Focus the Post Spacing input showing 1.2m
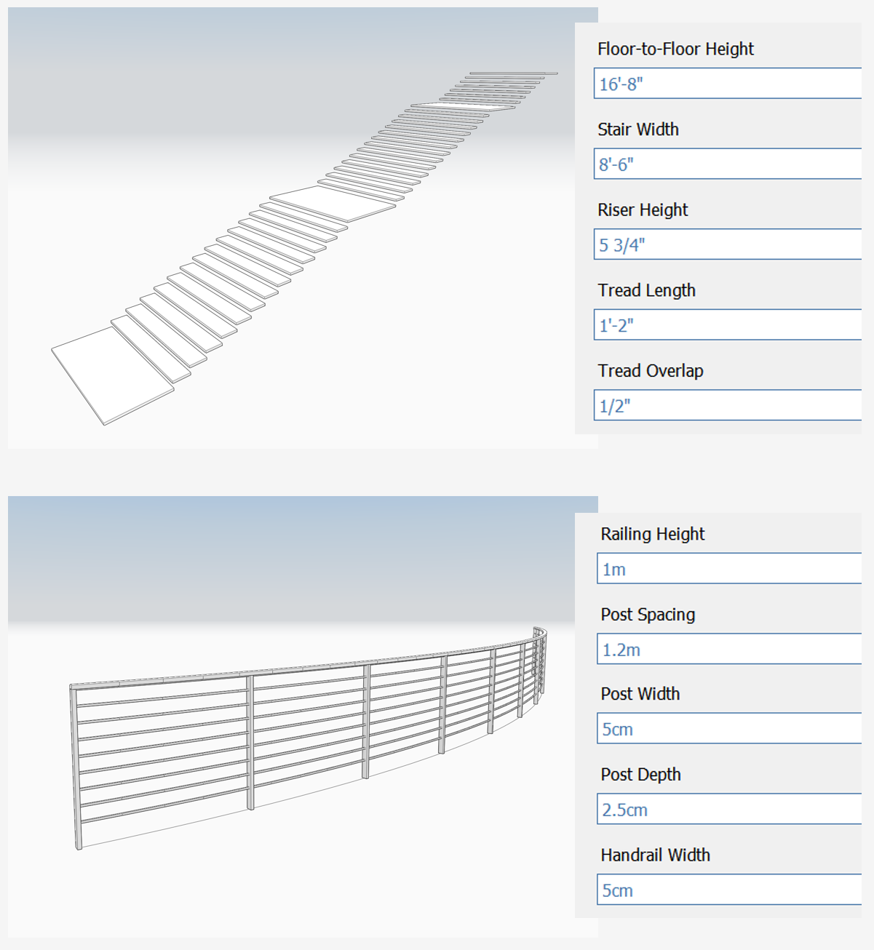 pyautogui.click(x=729, y=649)
